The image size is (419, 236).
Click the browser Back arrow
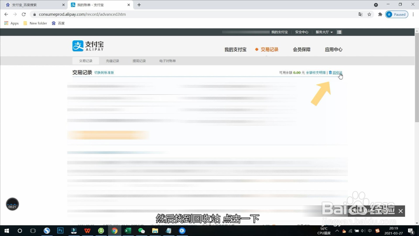[x=6, y=14]
